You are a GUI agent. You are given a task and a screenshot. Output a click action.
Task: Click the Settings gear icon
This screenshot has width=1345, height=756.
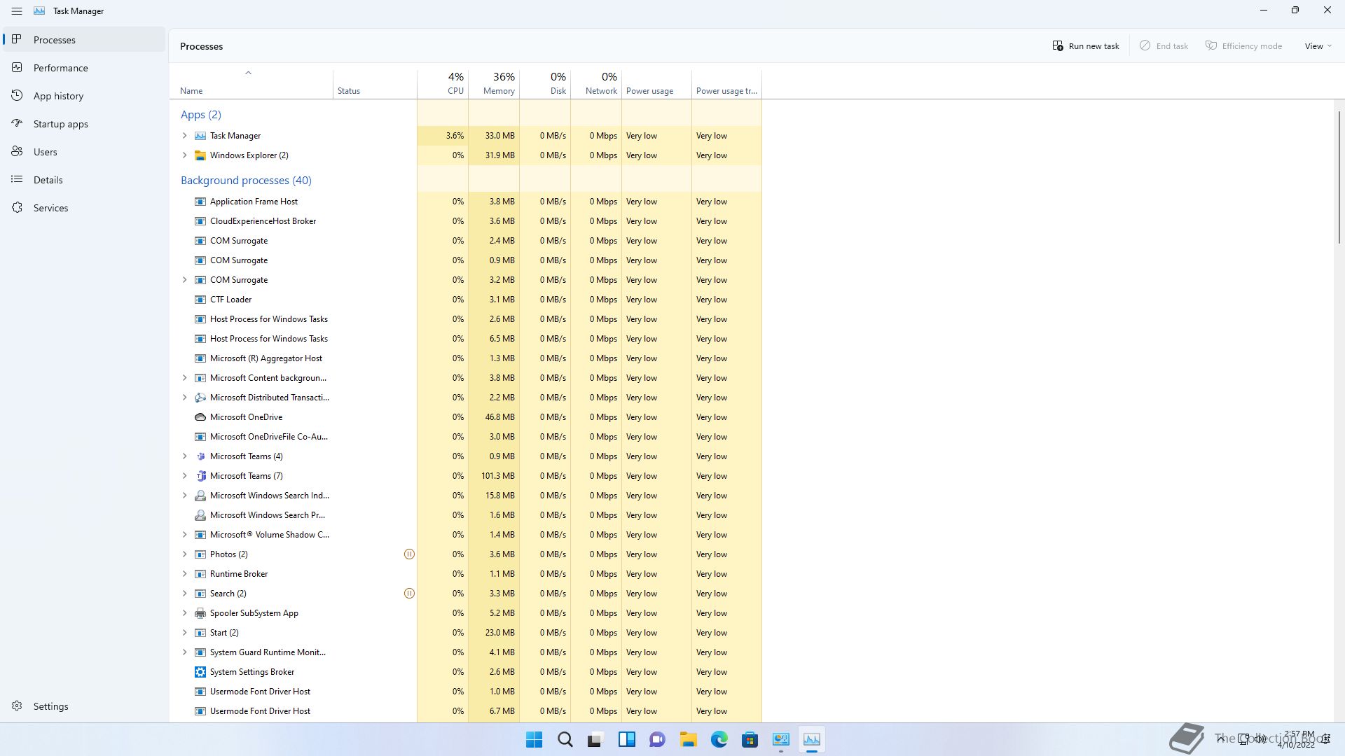point(17,706)
